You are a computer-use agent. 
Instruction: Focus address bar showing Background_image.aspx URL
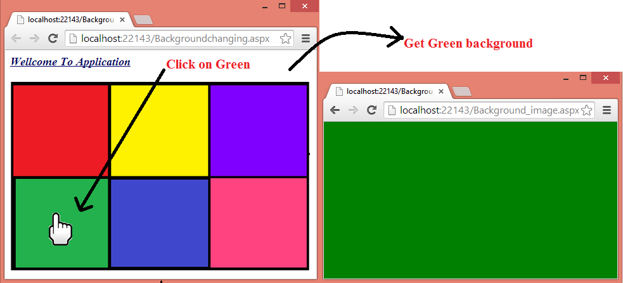coord(489,110)
